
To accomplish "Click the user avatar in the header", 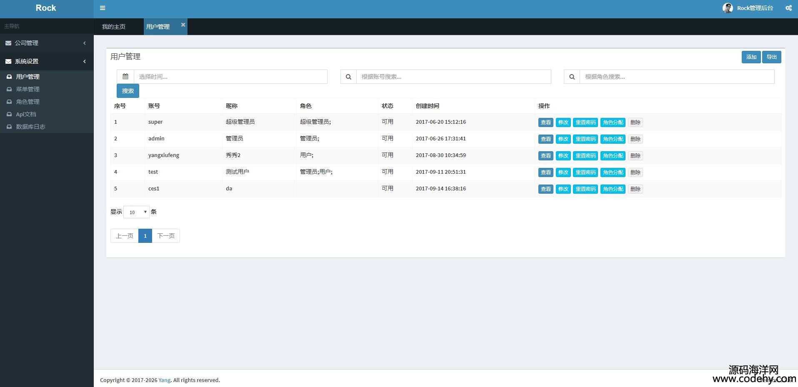I will tap(728, 8).
